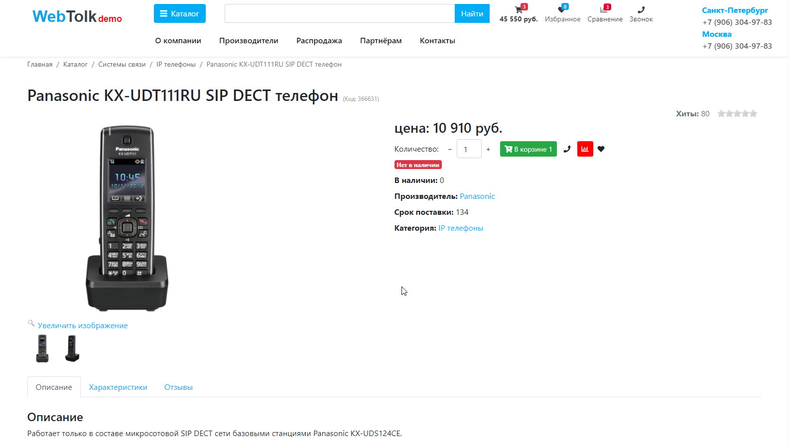
Task: Click the five-star rating stars
Action: click(737, 114)
